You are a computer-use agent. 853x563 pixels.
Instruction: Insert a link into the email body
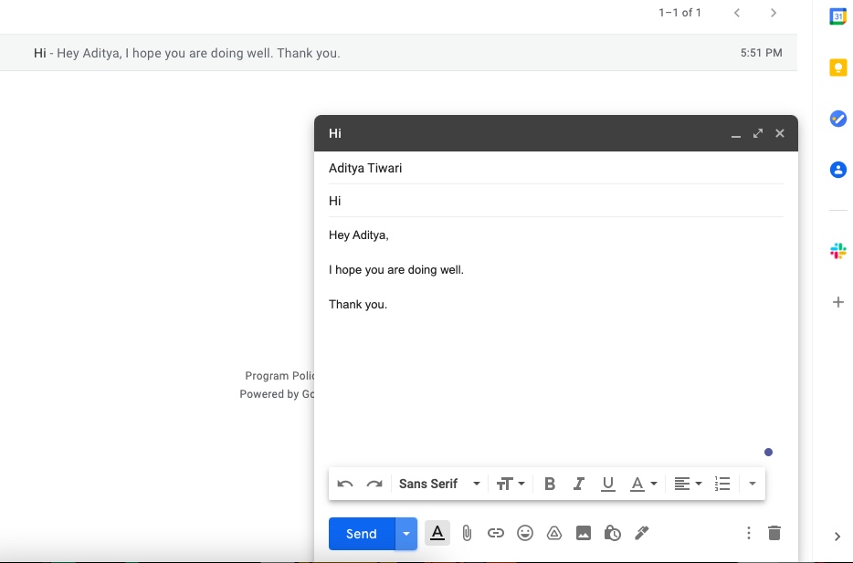(x=496, y=533)
